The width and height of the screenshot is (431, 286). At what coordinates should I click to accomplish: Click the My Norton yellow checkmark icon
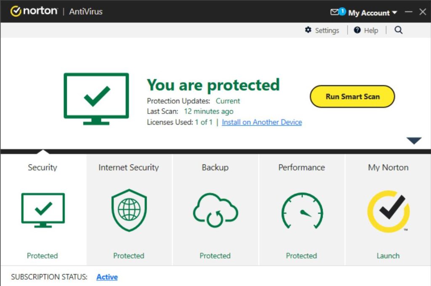point(388,212)
